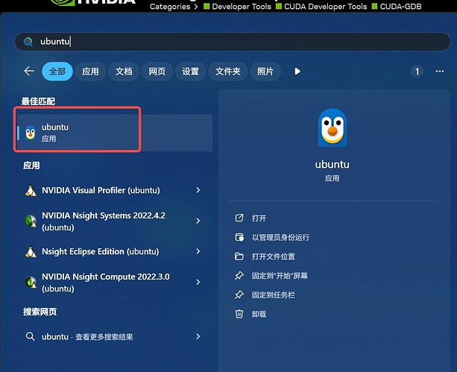Select the 全部 filter tab
Screen dimensions: 457x372
pyautogui.click(x=57, y=72)
